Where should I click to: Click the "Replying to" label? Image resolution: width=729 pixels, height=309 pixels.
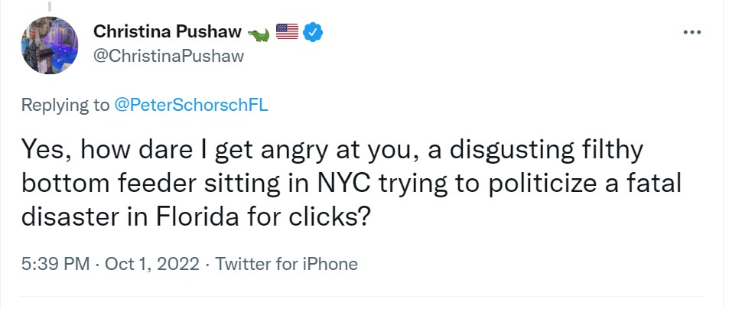(x=65, y=106)
